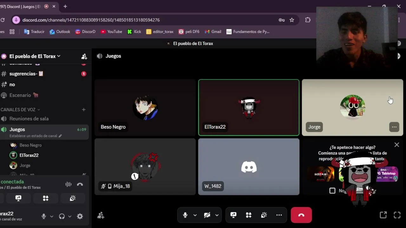Invite friends using bottom-left person icon
This screenshot has width=406, height=228.
tap(101, 215)
